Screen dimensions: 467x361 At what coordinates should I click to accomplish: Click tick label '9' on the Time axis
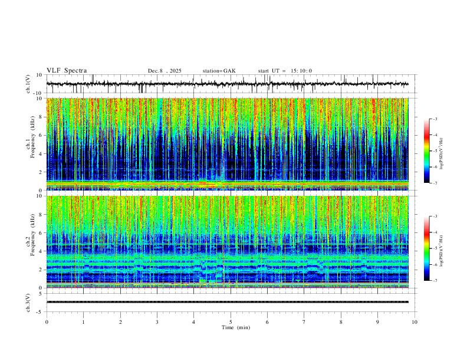377,322
